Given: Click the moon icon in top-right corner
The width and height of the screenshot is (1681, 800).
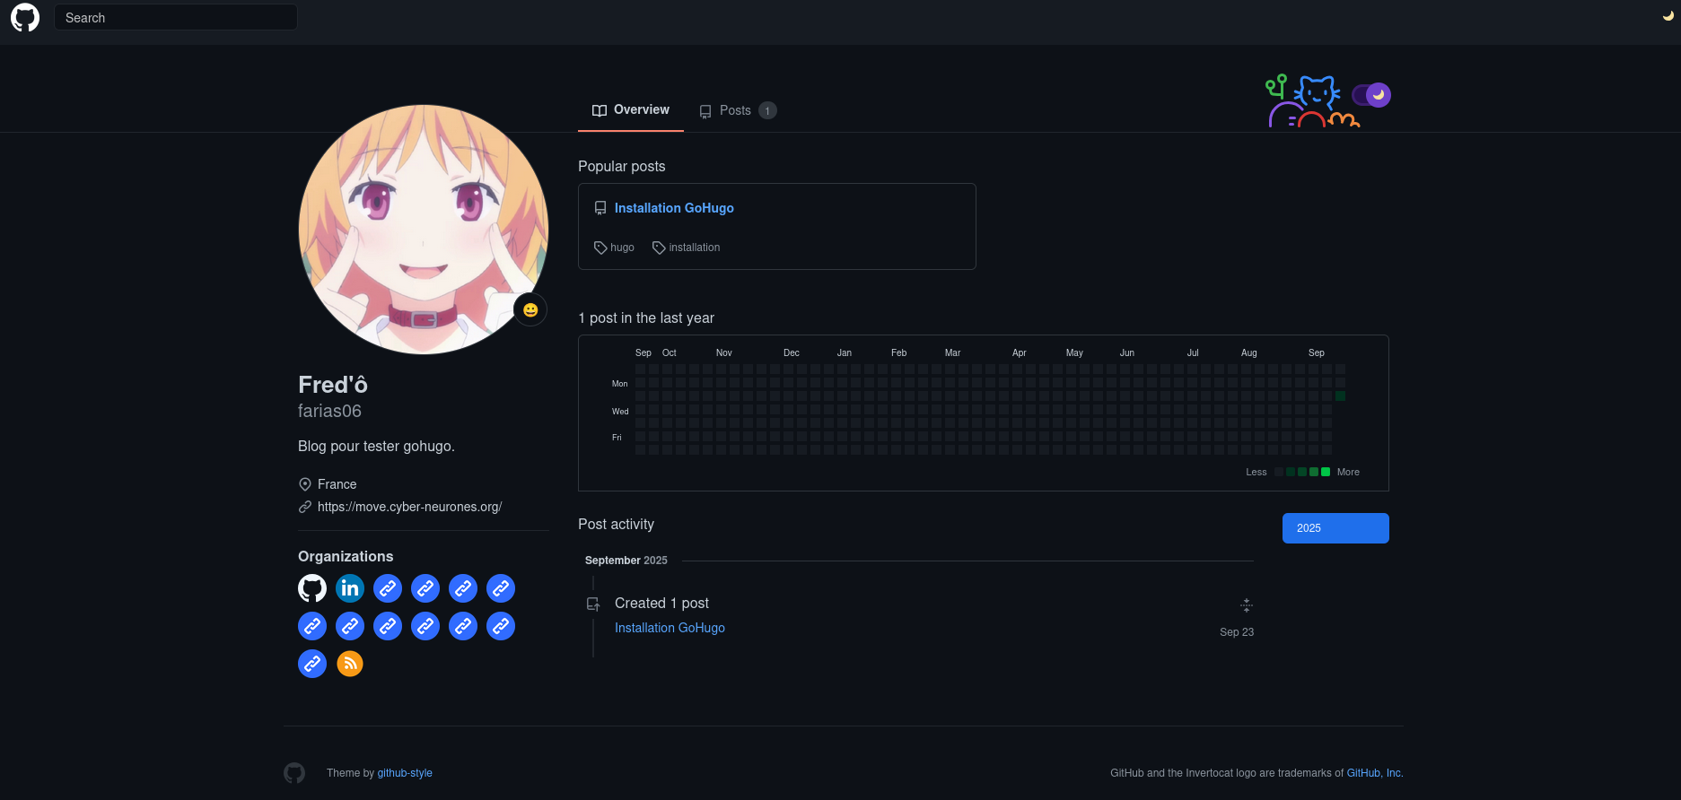Looking at the screenshot, I should tap(1668, 16).
